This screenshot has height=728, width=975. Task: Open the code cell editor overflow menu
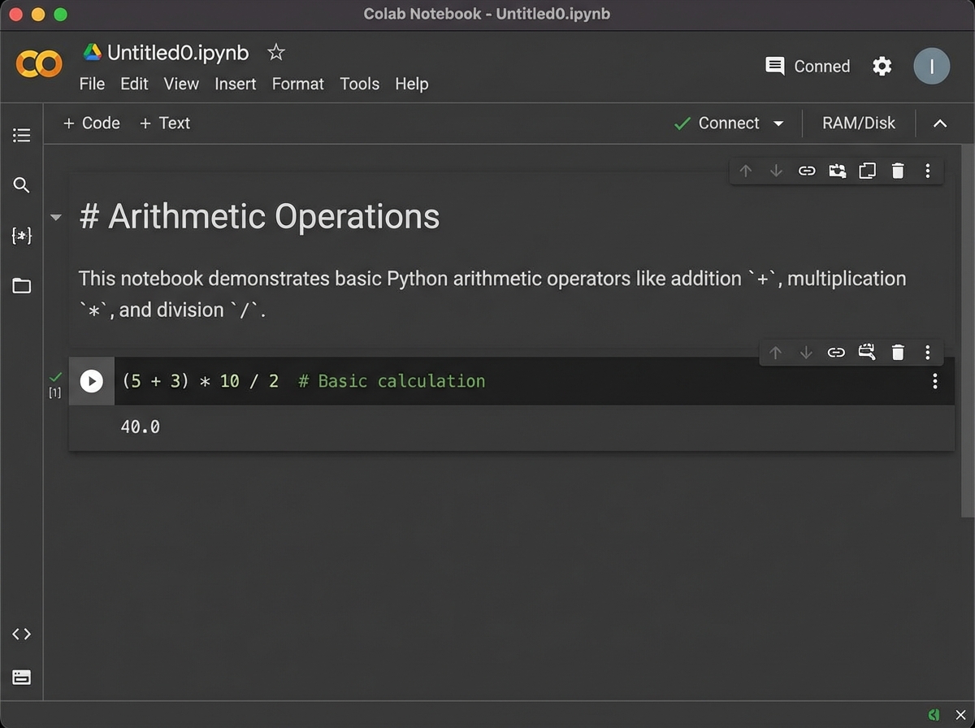click(935, 381)
